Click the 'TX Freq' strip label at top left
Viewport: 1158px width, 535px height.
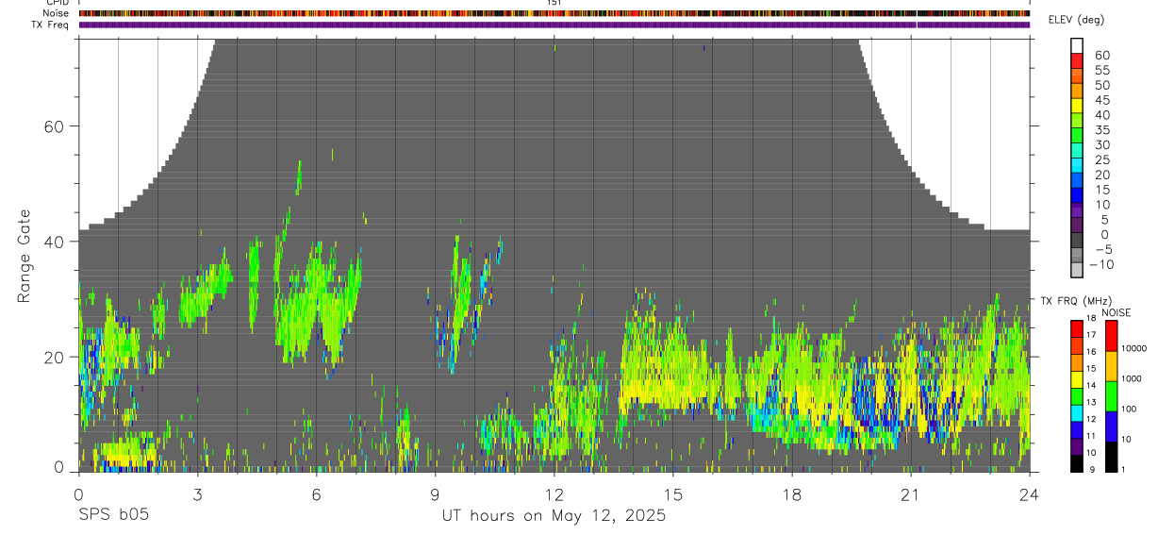pyautogui.click(x=51, y=25)
